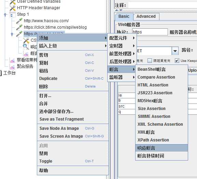Click the sampler icon of the selected https request
This screenshot has width=197, height=179.
[19, 34]
